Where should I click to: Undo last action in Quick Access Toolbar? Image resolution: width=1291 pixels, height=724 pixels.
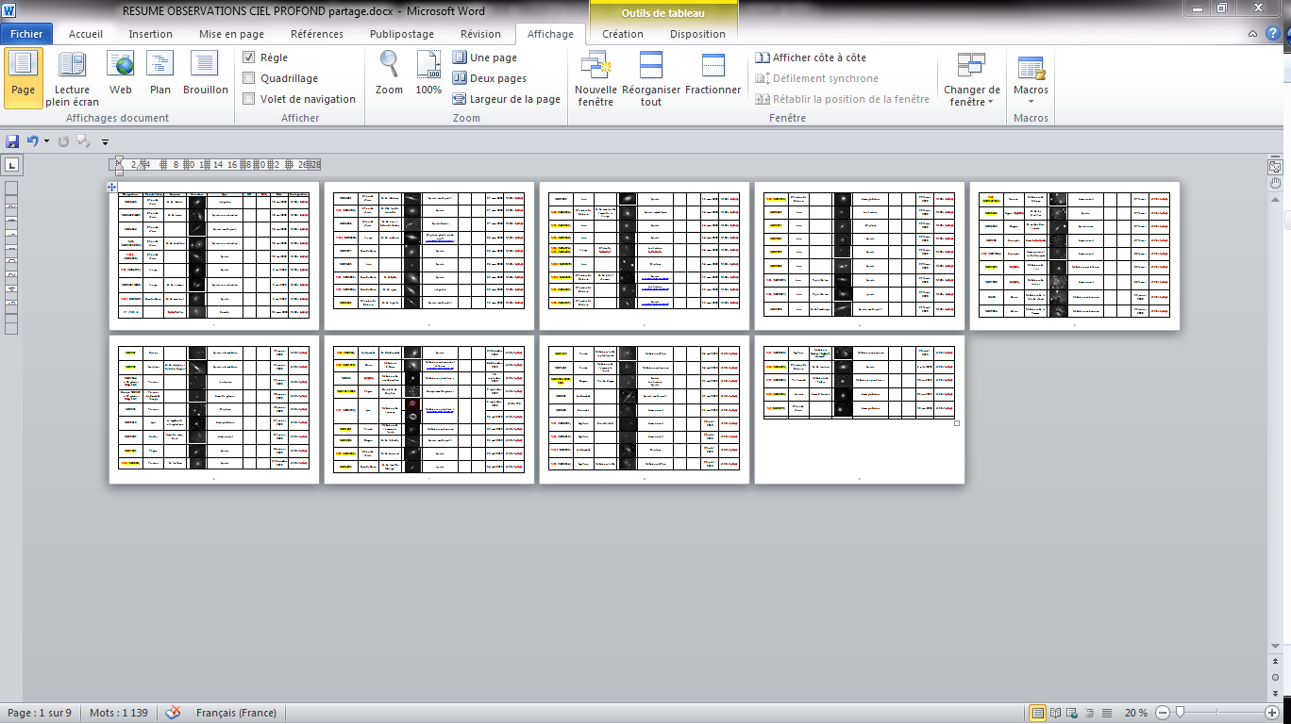pyautogui.click(x=32, y=141)
